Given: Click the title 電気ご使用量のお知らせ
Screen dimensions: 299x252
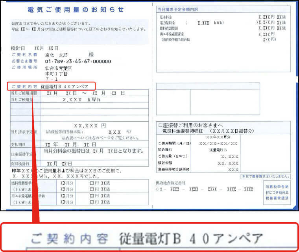Looking at the screenshot, I should click(76, 9).
